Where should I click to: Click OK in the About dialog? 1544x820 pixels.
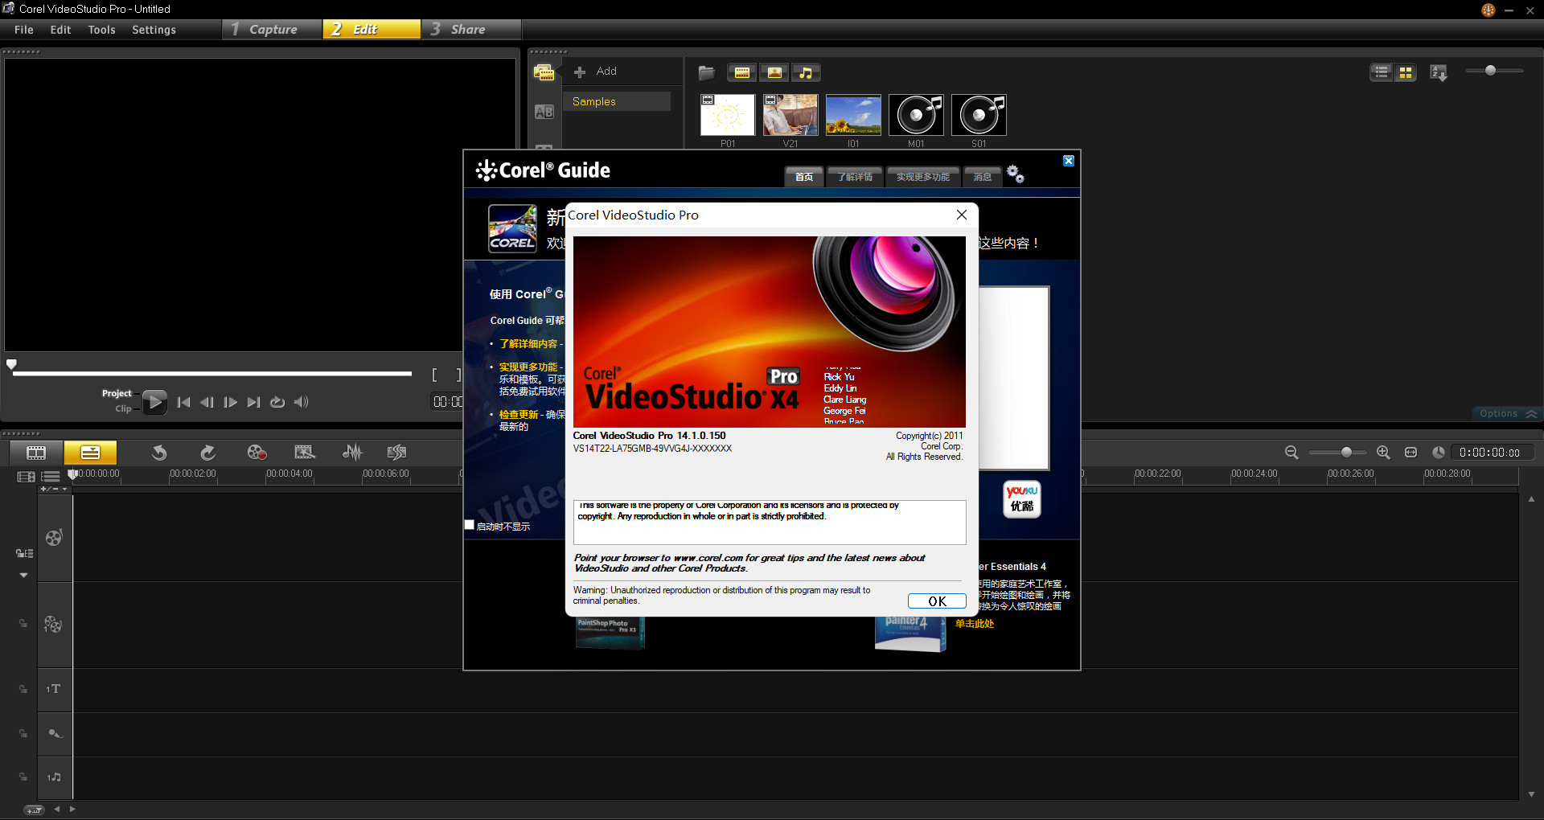(937, 601)
